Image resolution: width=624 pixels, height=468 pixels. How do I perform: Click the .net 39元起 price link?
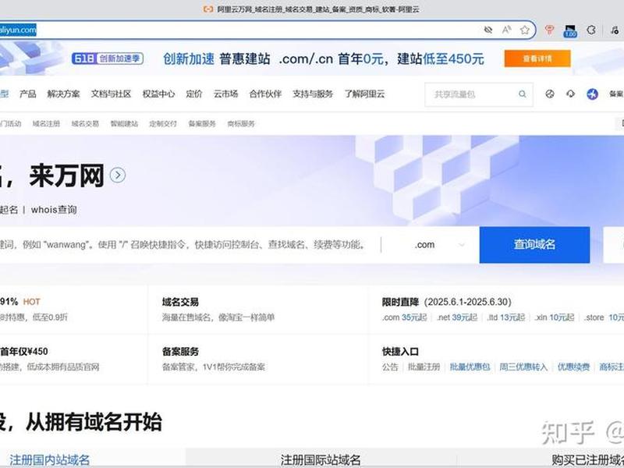click(456, 317)
